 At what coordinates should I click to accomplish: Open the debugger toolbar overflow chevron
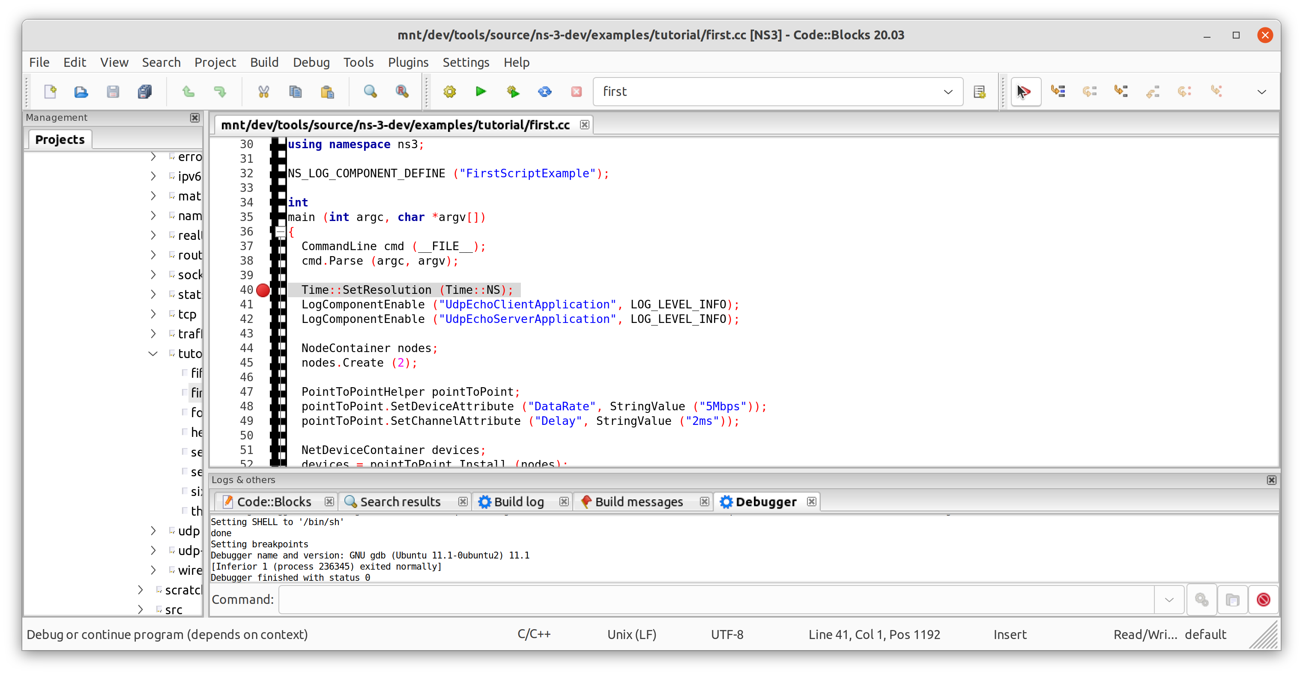(x=1261, y=92)
